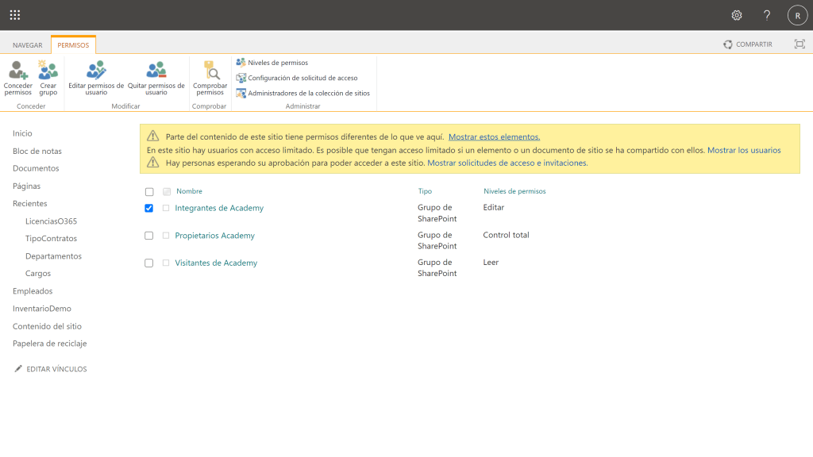Open the Office 365 app launcher
Image resolution: width=813 pixels, height=457 pixels.
point(14,14)
